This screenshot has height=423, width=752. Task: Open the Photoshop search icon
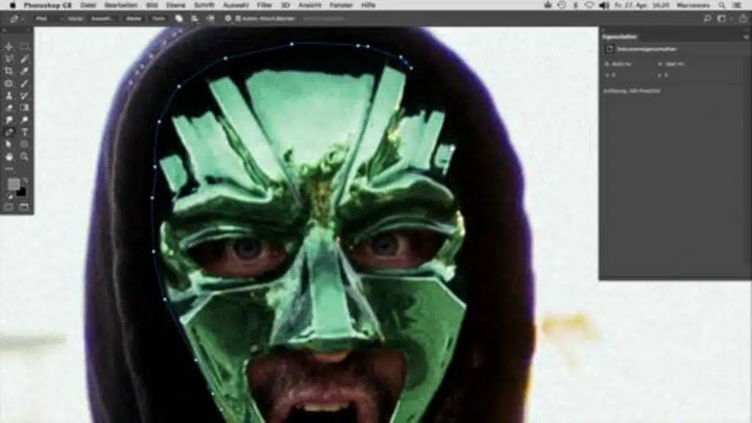(x=707, y=18)
